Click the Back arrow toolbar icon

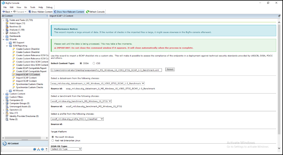coord(4,12)
